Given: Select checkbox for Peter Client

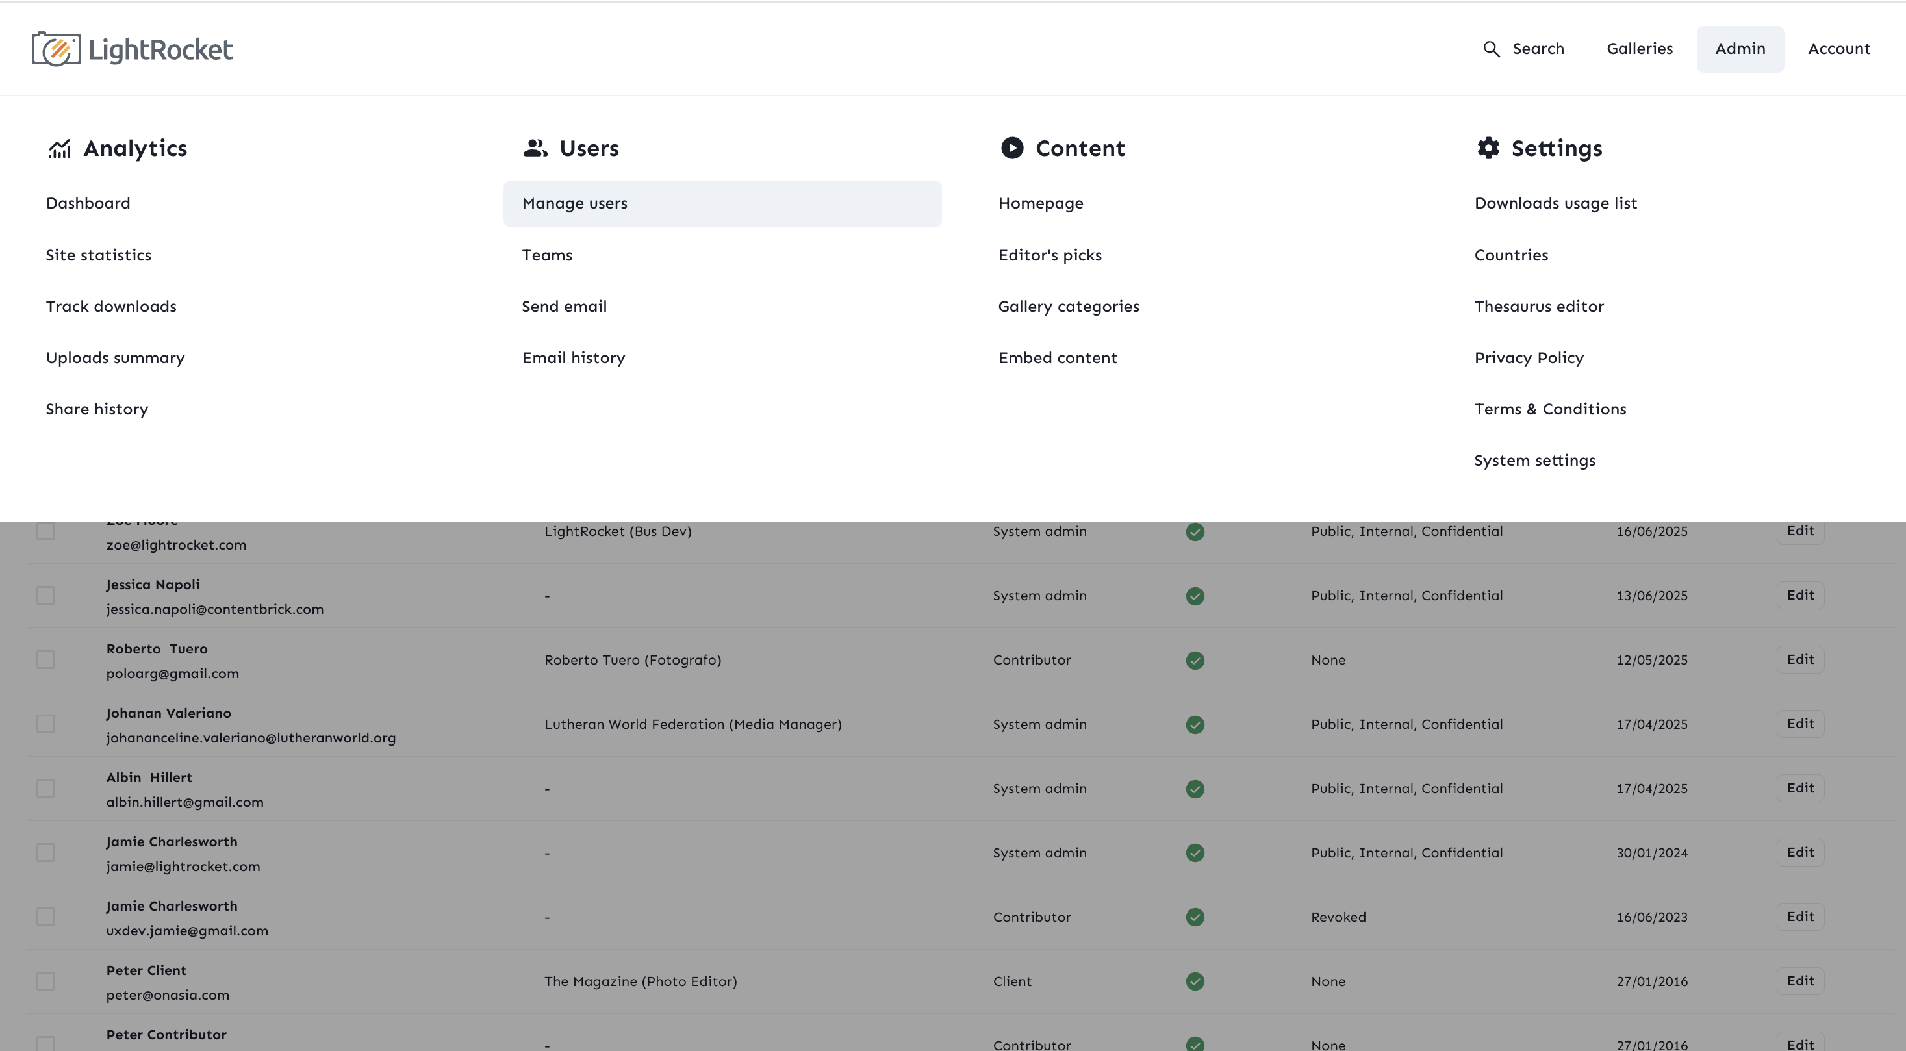Looking at the screenshot, I should 46,981.
